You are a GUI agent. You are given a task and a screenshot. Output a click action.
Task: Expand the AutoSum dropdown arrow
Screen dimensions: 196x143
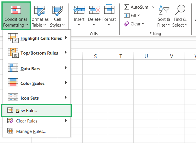point(153,7)
